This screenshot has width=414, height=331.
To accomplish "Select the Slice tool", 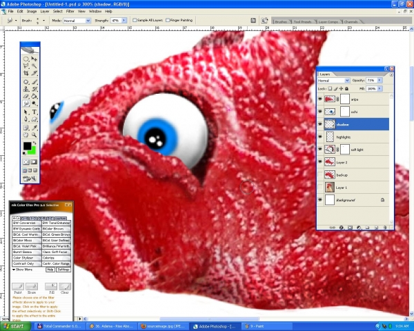I will tap(34, 73).
